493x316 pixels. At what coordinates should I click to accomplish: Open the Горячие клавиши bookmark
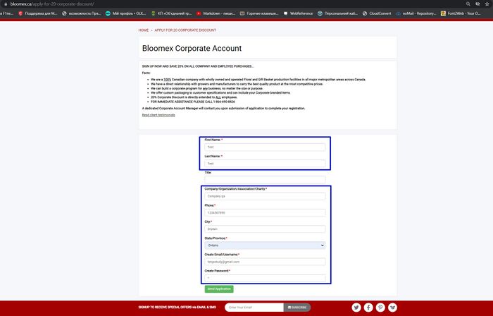click(259, 13)
